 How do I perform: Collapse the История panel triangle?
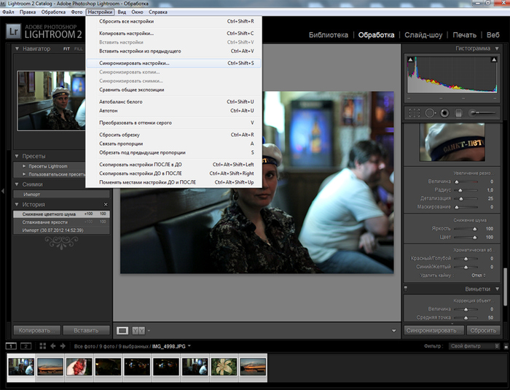[x=17, y=204]
